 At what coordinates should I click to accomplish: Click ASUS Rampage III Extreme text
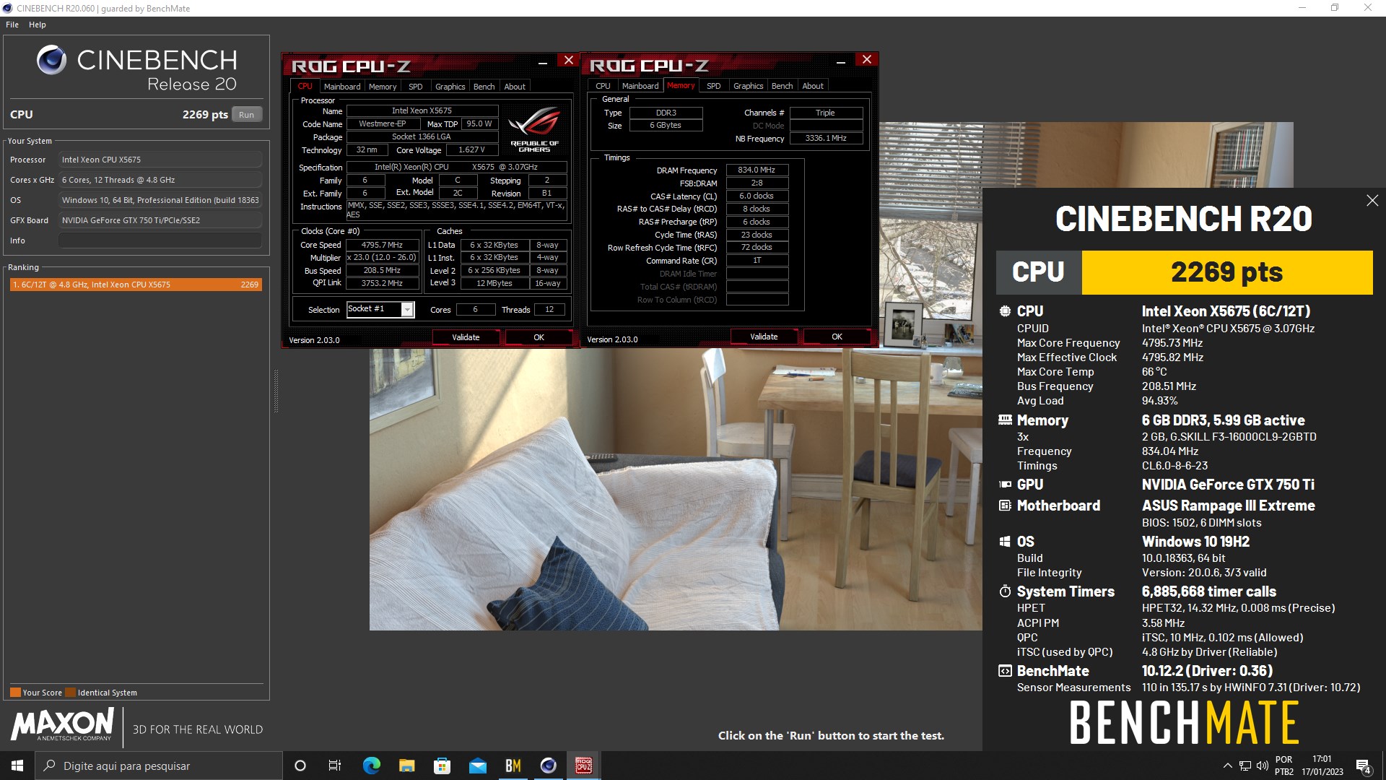1228,506
